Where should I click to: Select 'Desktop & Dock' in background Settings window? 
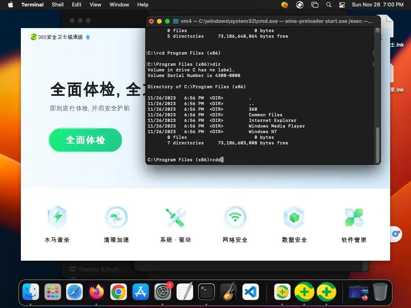tap(94, 269)
